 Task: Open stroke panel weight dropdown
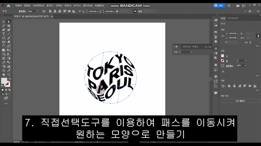click(x=191, y=52)
